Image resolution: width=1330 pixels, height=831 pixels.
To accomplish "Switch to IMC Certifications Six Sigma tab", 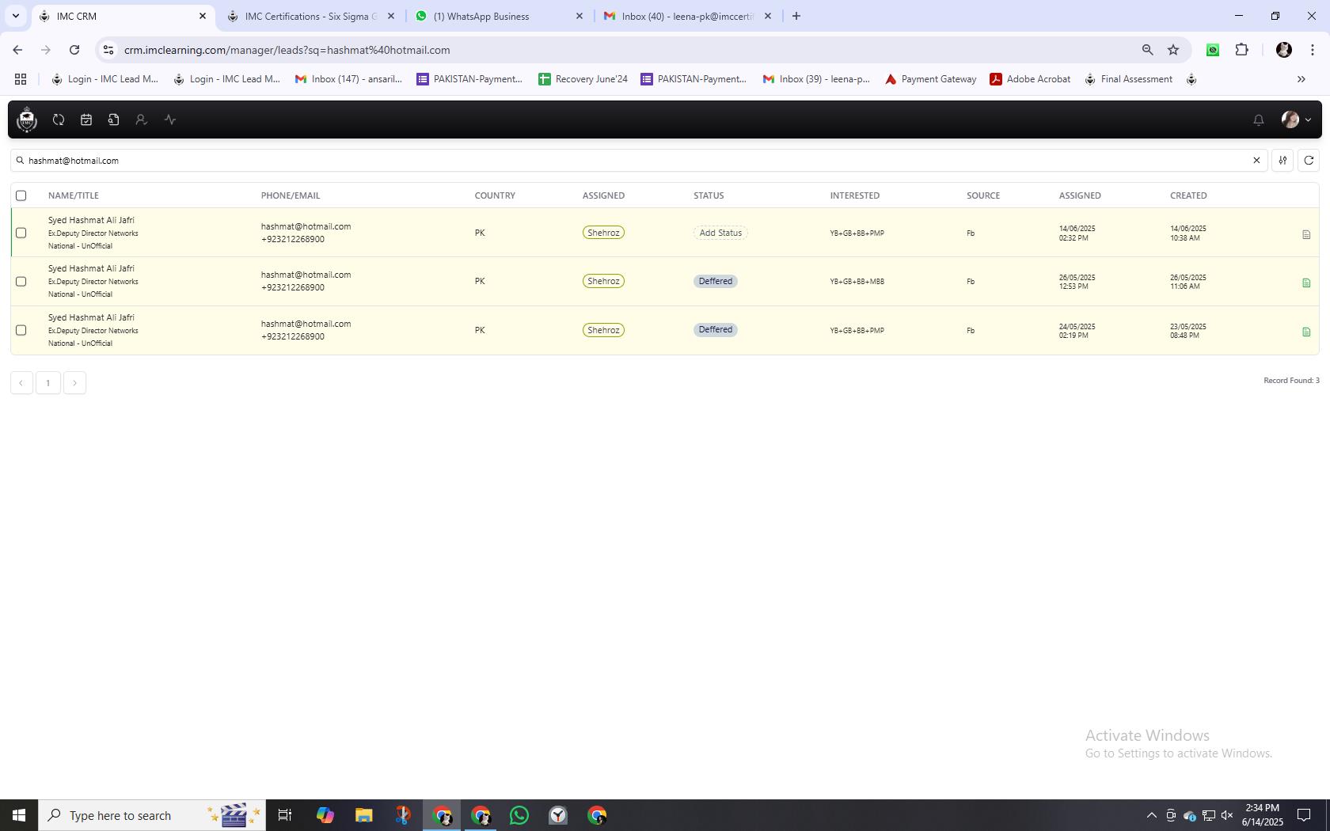I will (x=311, y=16).
